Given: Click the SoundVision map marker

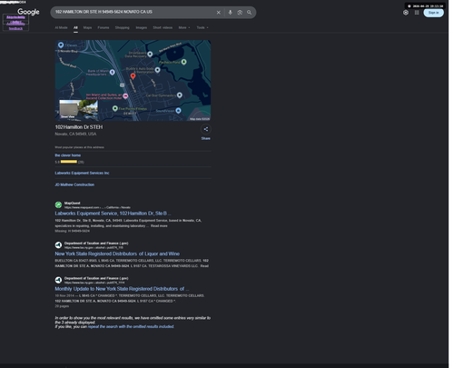Looking at the screenshot, I should (x=178, y=111).
